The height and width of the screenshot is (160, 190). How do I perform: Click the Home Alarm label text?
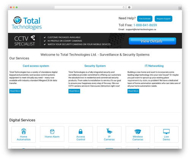coord(52,137)
